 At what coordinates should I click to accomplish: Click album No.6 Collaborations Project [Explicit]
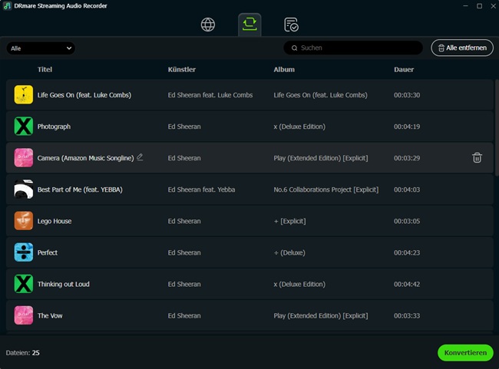coord(326,189)
